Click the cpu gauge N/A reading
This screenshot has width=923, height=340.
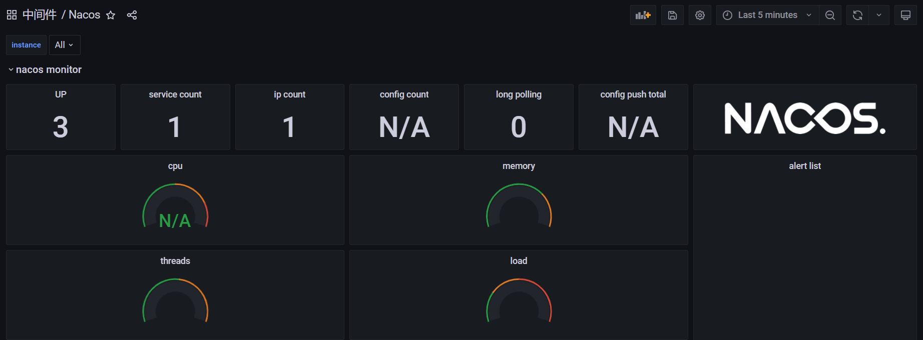tap(175, 220)
